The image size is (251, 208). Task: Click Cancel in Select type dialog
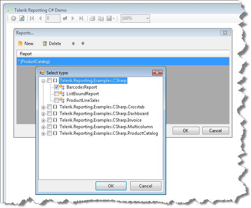click(x=146, y=186)
